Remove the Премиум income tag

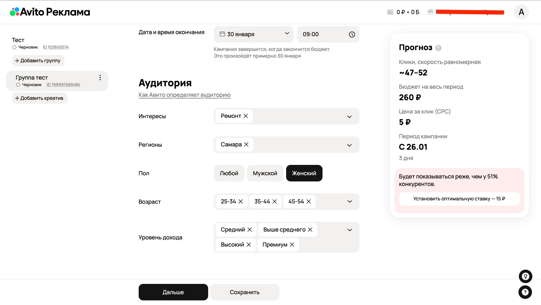[292, 245]
